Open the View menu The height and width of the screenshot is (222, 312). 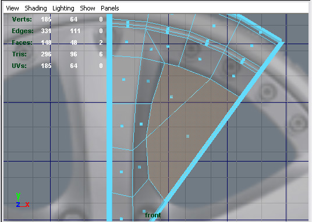12,8
